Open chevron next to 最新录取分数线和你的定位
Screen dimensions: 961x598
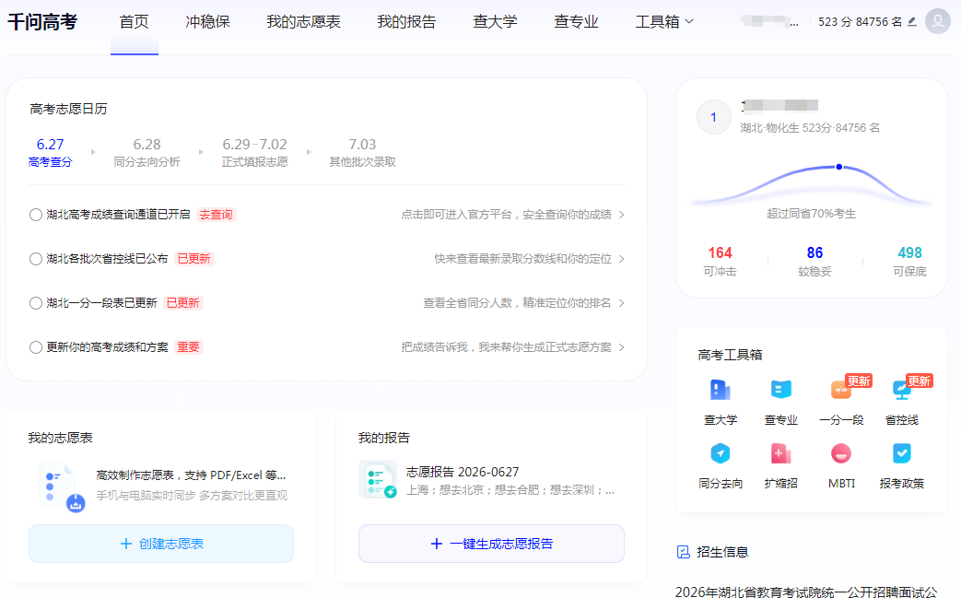(x=621, y=259)
